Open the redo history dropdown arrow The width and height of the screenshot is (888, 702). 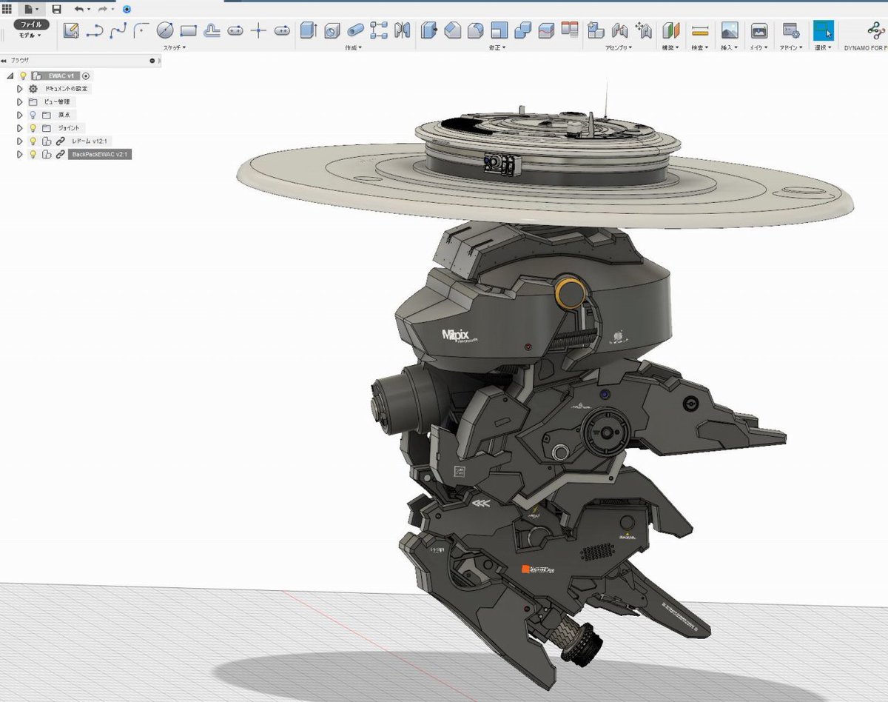pyautogui.click(x=112, y=10)
